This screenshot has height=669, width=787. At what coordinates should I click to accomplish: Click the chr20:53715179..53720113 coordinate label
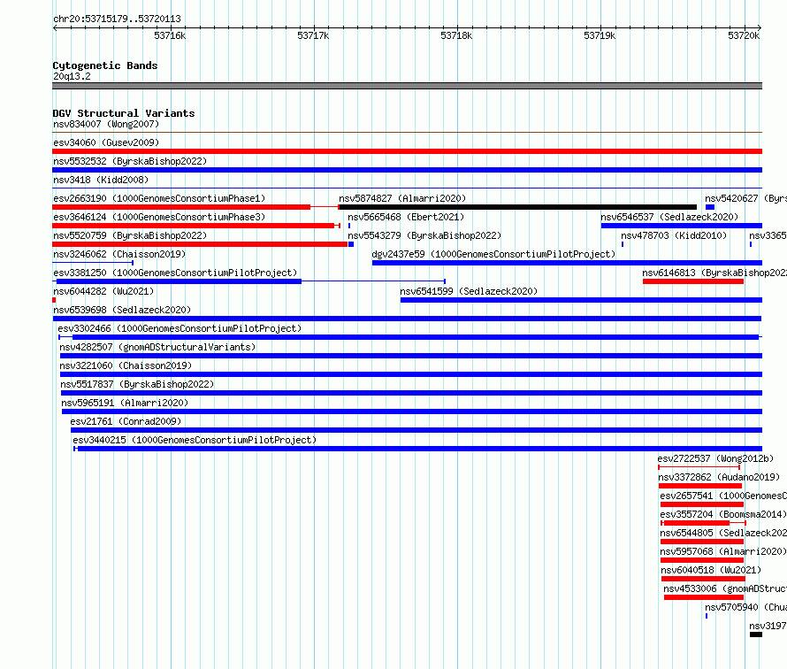tap(117, 19)
